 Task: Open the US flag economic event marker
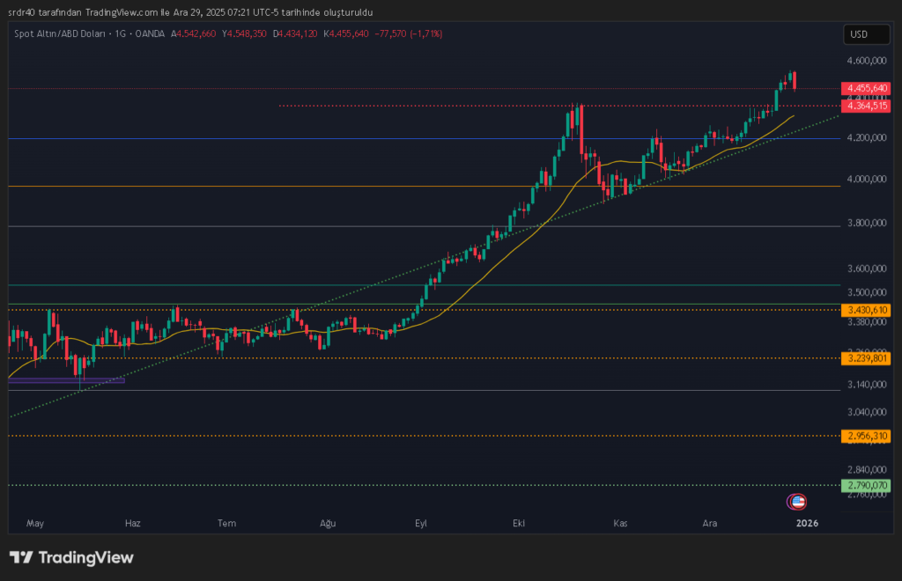tap(797, 501)
